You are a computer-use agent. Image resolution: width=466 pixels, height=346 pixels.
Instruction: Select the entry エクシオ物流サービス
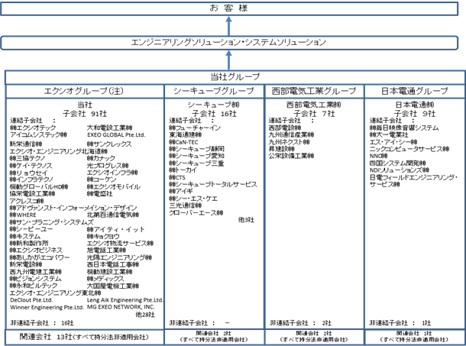click(x=120, y=244)
